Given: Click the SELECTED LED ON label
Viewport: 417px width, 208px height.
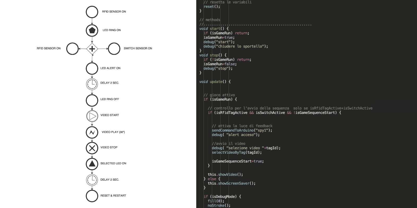Looking at the screenshot, I should (x=113, y=163).
